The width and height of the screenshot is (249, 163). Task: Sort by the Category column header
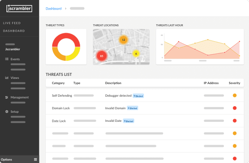[58, 83]
